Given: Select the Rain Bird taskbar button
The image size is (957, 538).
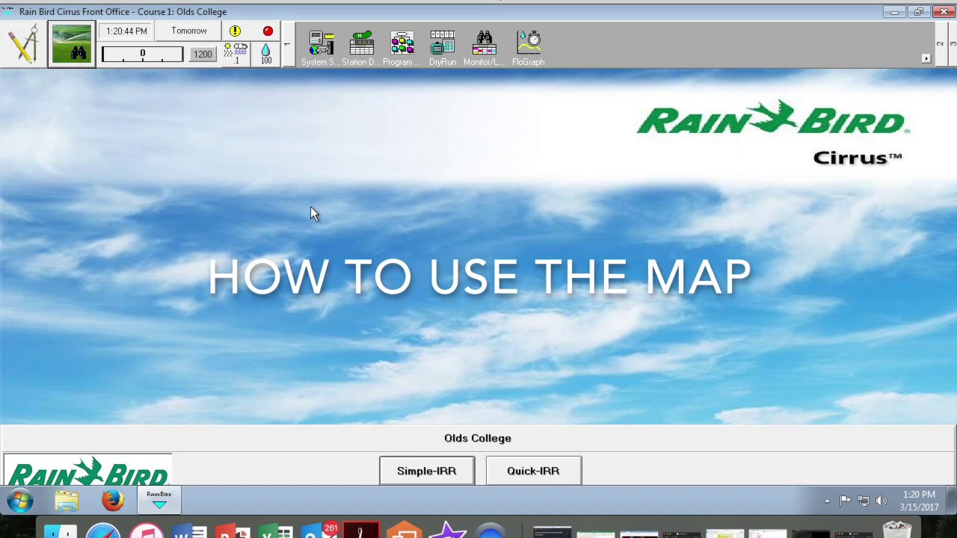Looking at the screenshot, I should [x=159, y=501].
